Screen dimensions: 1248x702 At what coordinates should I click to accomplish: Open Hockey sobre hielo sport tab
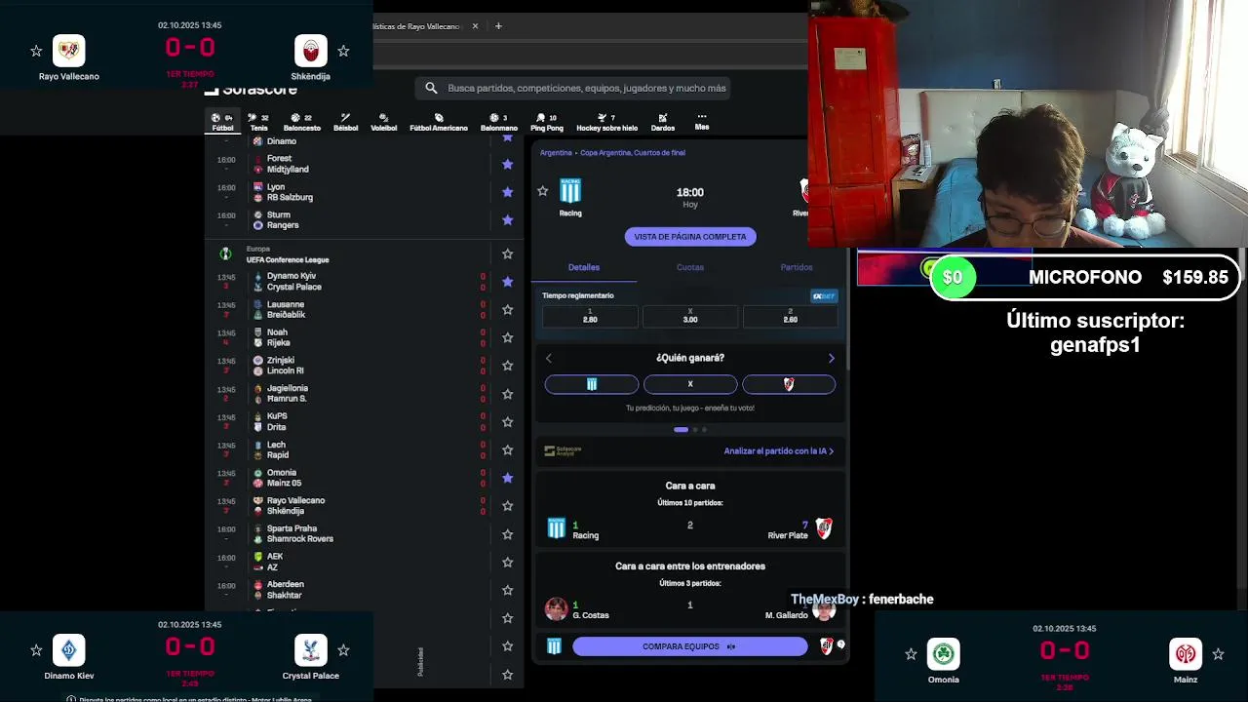[x=606, y=122]
